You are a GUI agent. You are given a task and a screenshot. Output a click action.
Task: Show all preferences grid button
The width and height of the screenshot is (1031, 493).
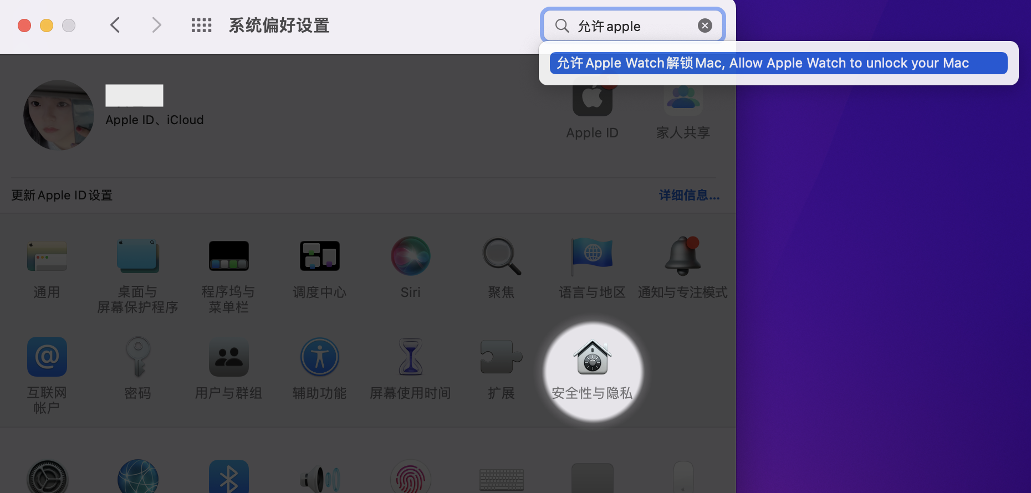[x=201, y=25]
